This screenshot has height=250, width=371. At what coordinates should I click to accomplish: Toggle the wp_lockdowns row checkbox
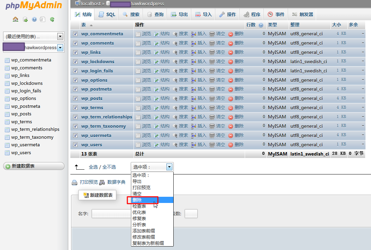tap(75, 61)
